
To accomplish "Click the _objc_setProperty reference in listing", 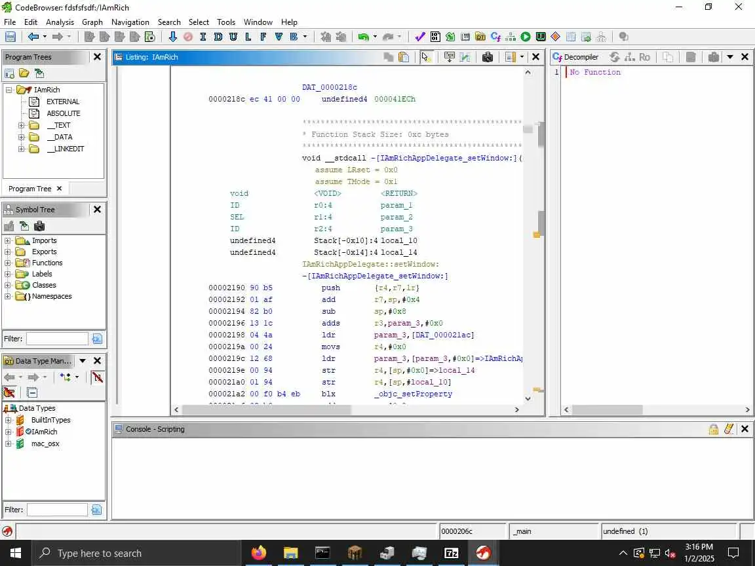I will coord(413,394).
